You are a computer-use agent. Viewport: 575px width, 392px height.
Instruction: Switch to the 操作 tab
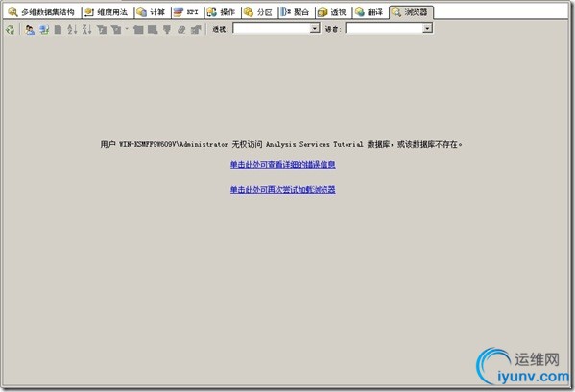[x=221, y=12]
